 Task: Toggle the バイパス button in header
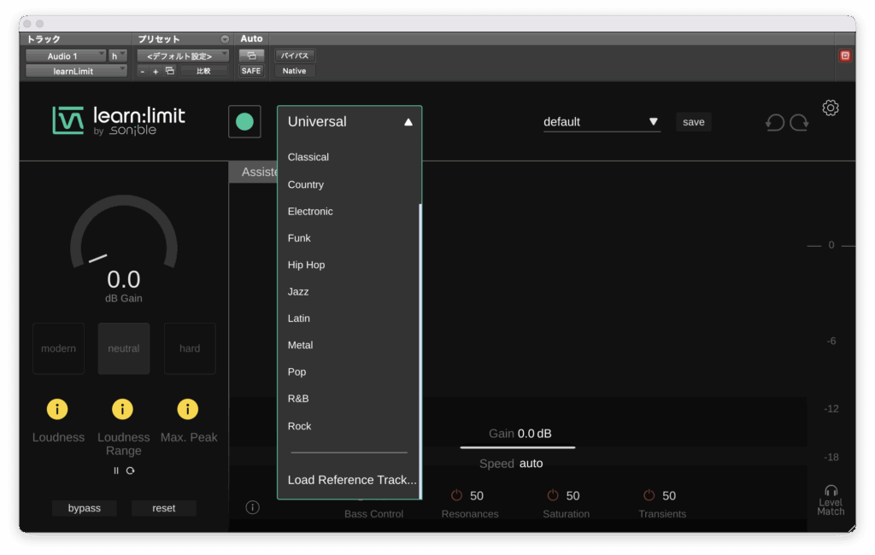294,55
